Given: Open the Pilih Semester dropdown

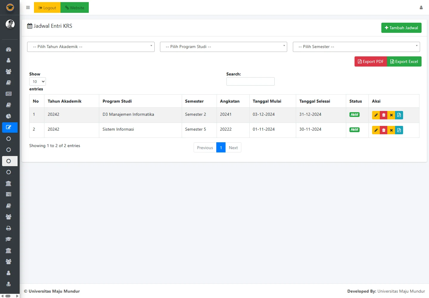Looking at the screenshot, I should (356, 47).
